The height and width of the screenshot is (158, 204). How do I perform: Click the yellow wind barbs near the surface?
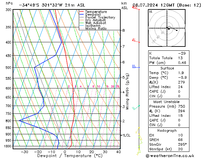pos(139,140)
